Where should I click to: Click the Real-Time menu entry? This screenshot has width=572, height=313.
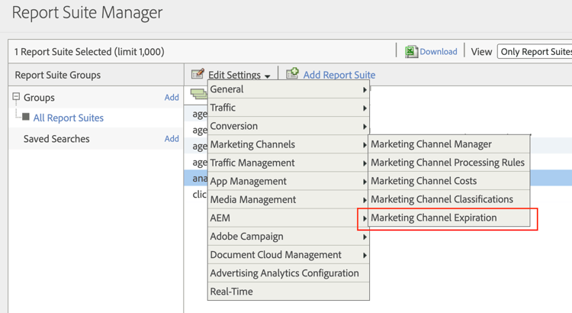tap(231, 292)
